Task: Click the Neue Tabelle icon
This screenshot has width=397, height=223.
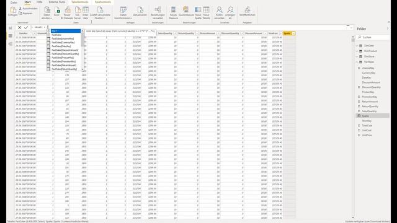Action: [x=207, y=10]
